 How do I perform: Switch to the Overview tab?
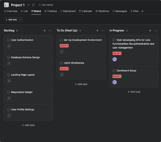pyautogui.click(x=11, y=11)
